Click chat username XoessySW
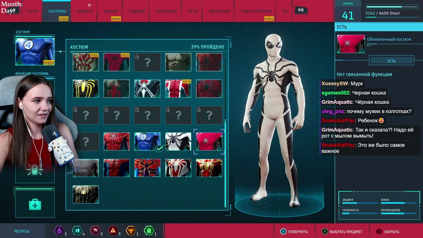This screenshot has height=238, width=423. tap(334, 84)
